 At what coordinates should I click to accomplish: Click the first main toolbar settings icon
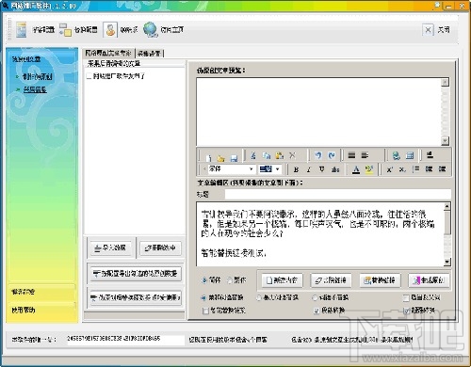coord(22,30)
